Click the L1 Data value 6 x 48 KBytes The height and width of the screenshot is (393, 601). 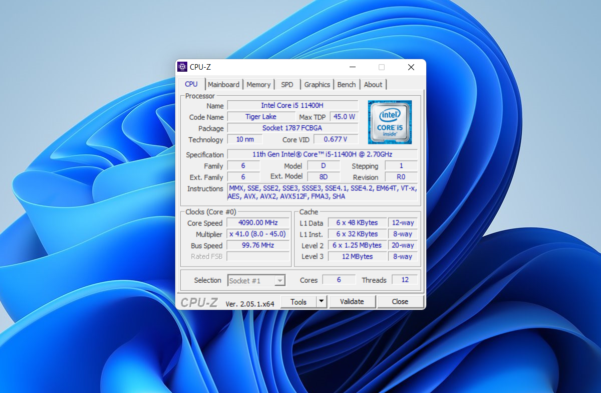[x=357, y=223]
